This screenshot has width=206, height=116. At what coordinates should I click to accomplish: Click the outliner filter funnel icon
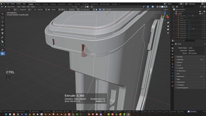pos(201,6)
